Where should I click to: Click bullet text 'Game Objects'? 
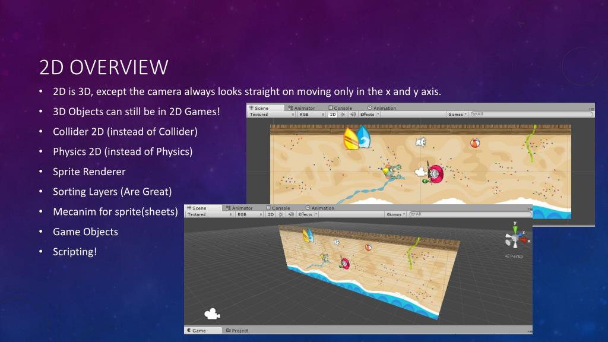click(x=85, y=232)
